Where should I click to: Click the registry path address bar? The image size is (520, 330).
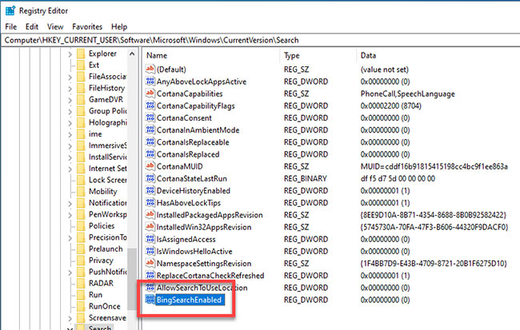coord(260,40)
